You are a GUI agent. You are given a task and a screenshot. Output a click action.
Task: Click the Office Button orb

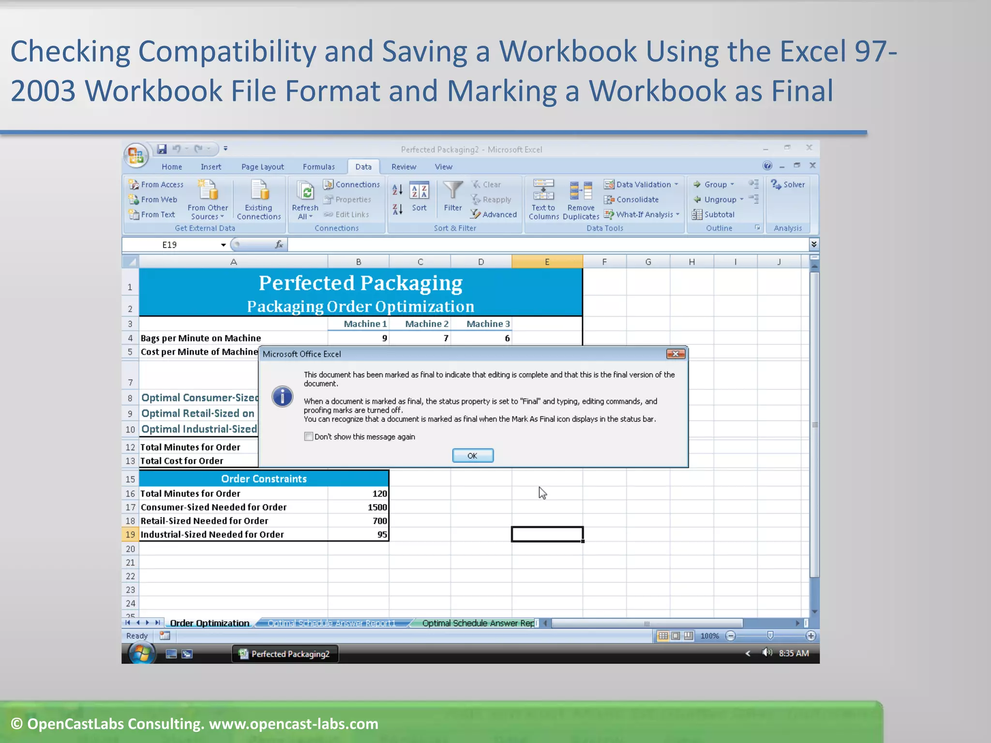click(136, 155)
